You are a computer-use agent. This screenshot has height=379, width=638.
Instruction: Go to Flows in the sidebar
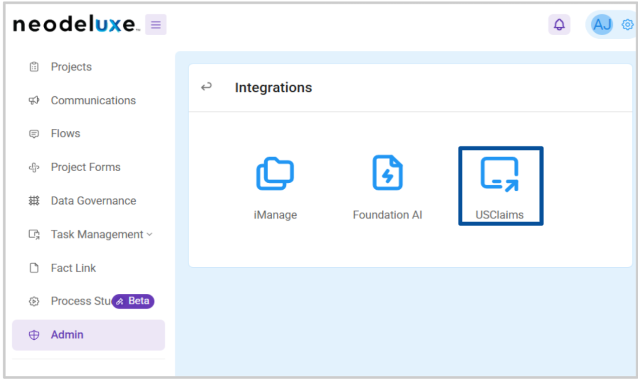coord(65,134)
